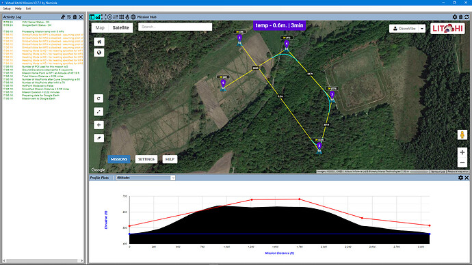Viewport: 472px width, 265px height.
Task: Click the globe button on map sidebar
Action: pos(99,53)
